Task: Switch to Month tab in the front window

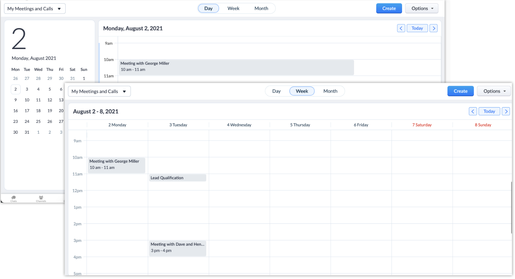Action: 331,91
